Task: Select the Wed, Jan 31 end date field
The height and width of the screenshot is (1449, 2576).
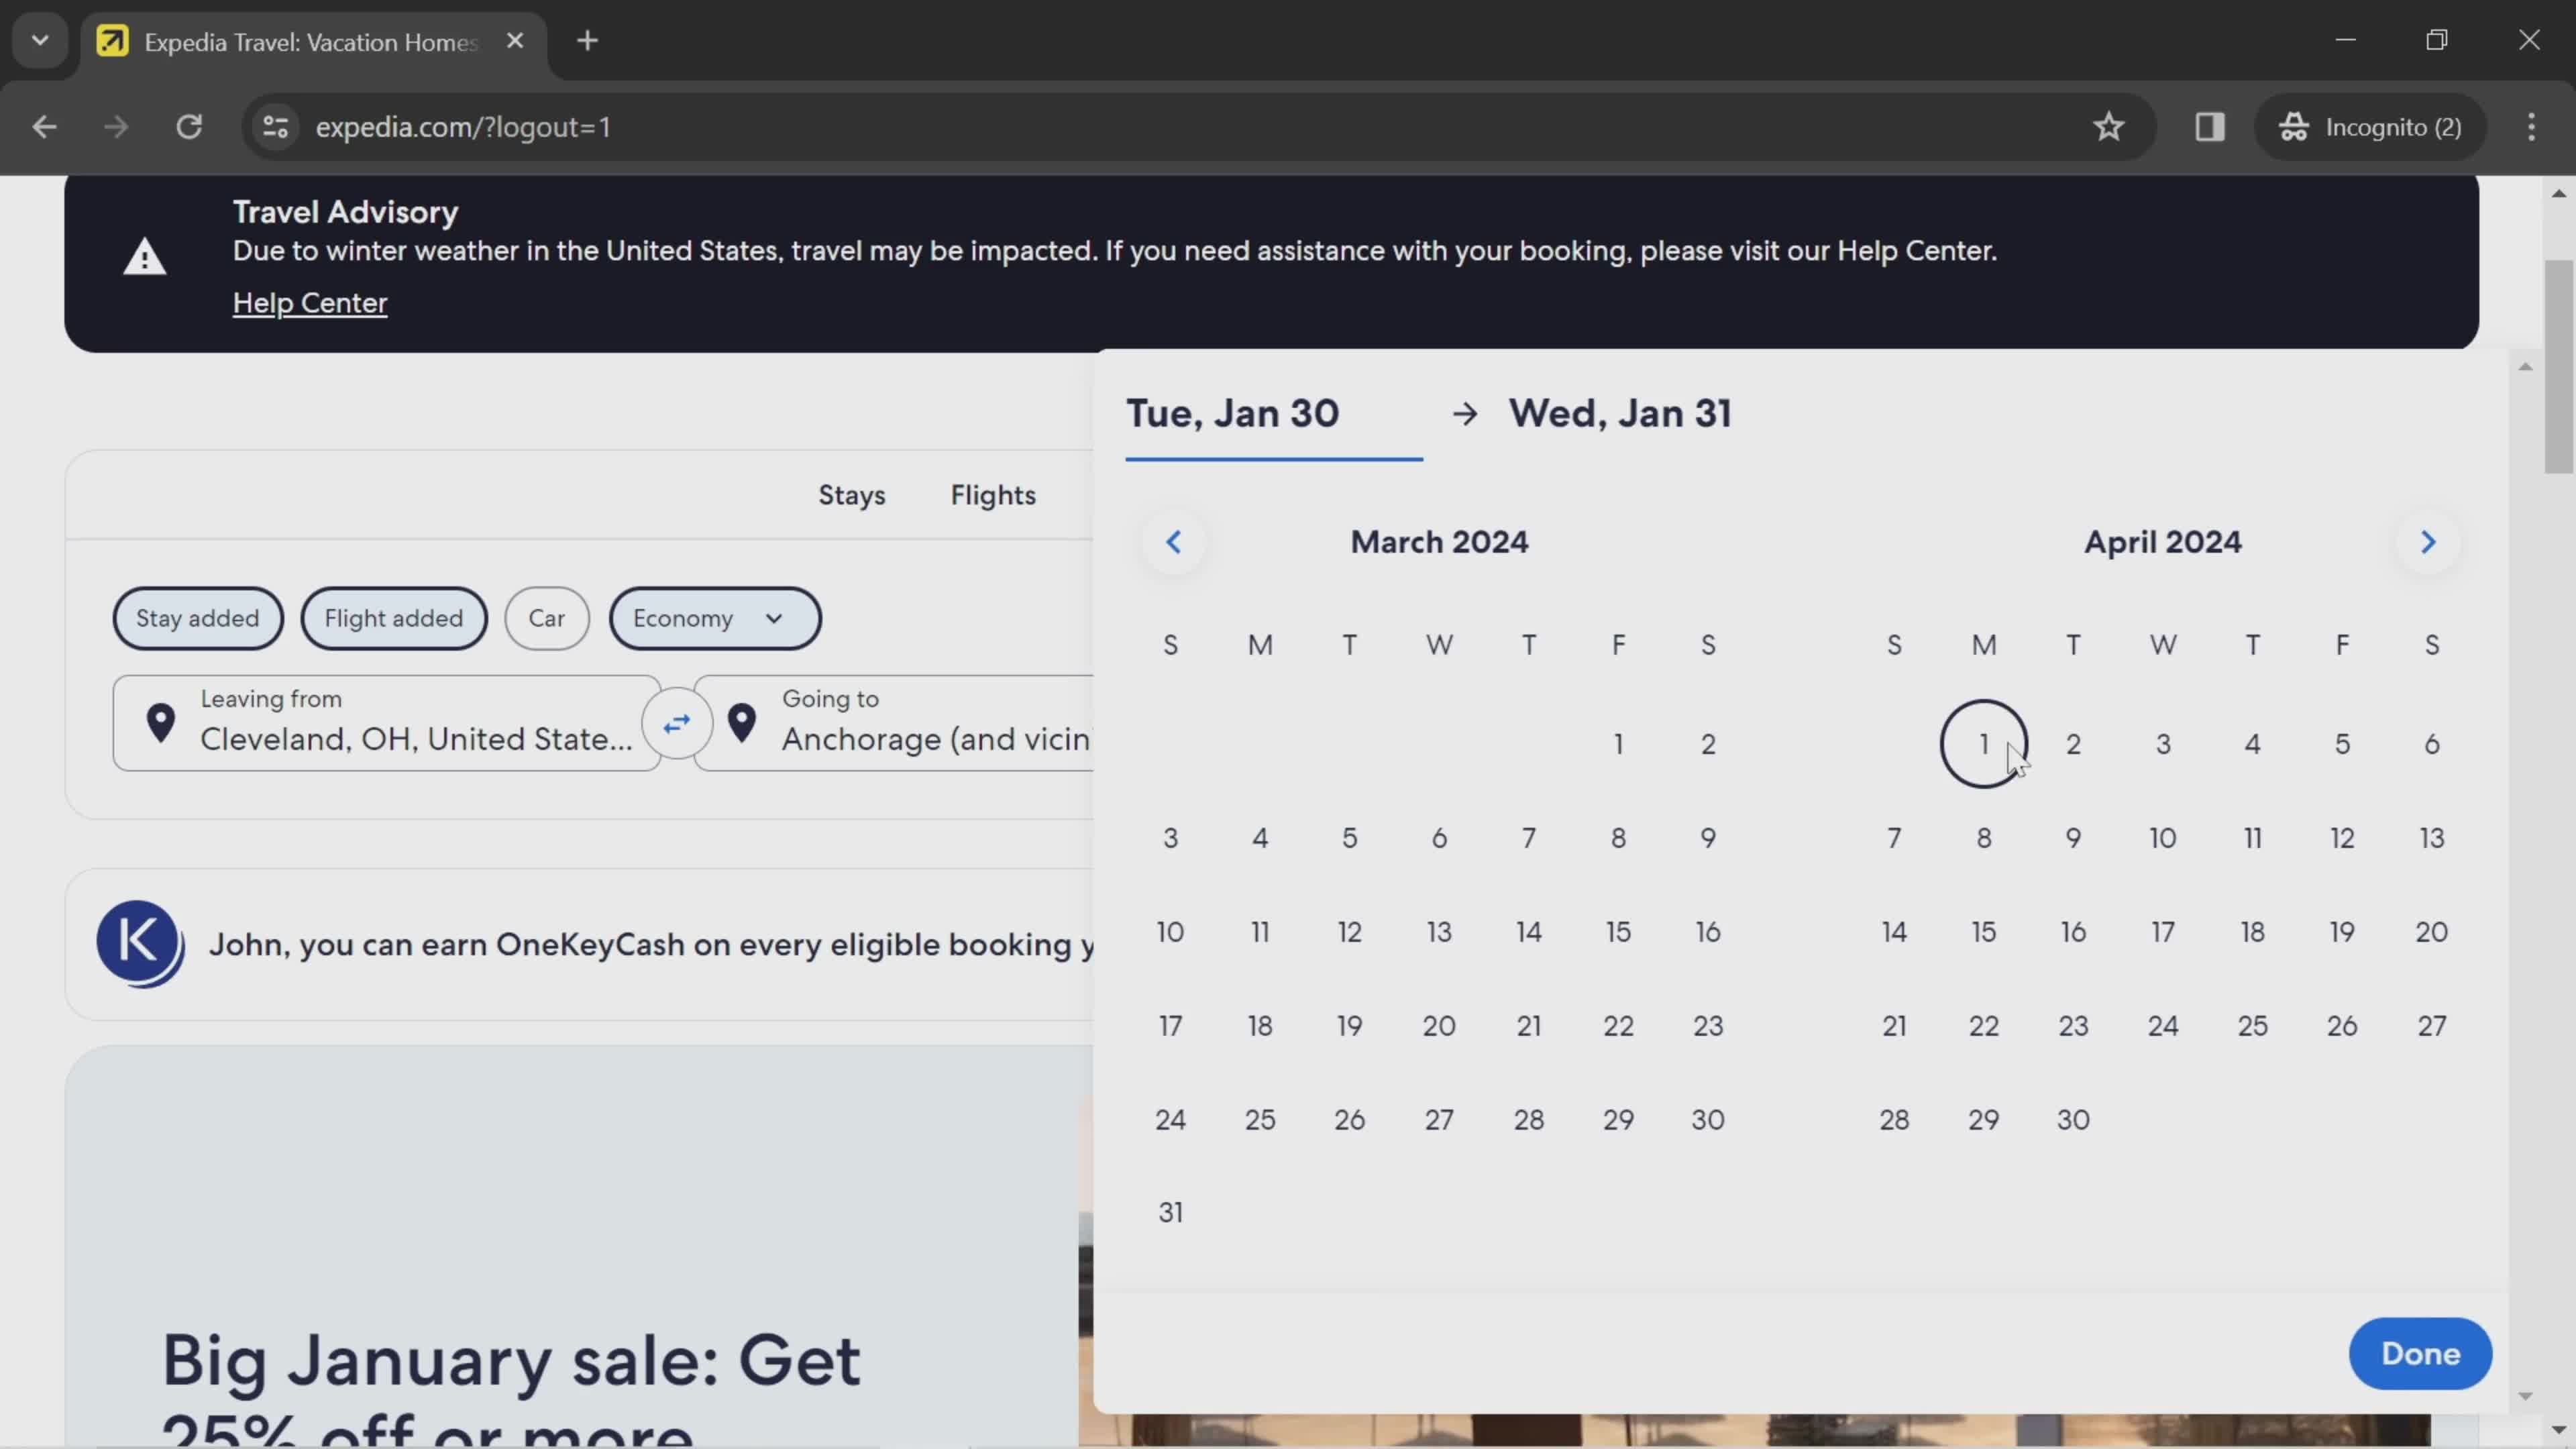Action: coord(1620,414)
